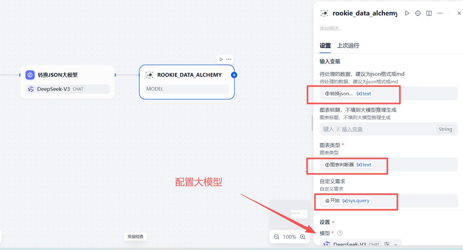Open the 100% zoom level menu
This screenshot has height=250, width=463.
pyautogui.click(x=289, y=237)
